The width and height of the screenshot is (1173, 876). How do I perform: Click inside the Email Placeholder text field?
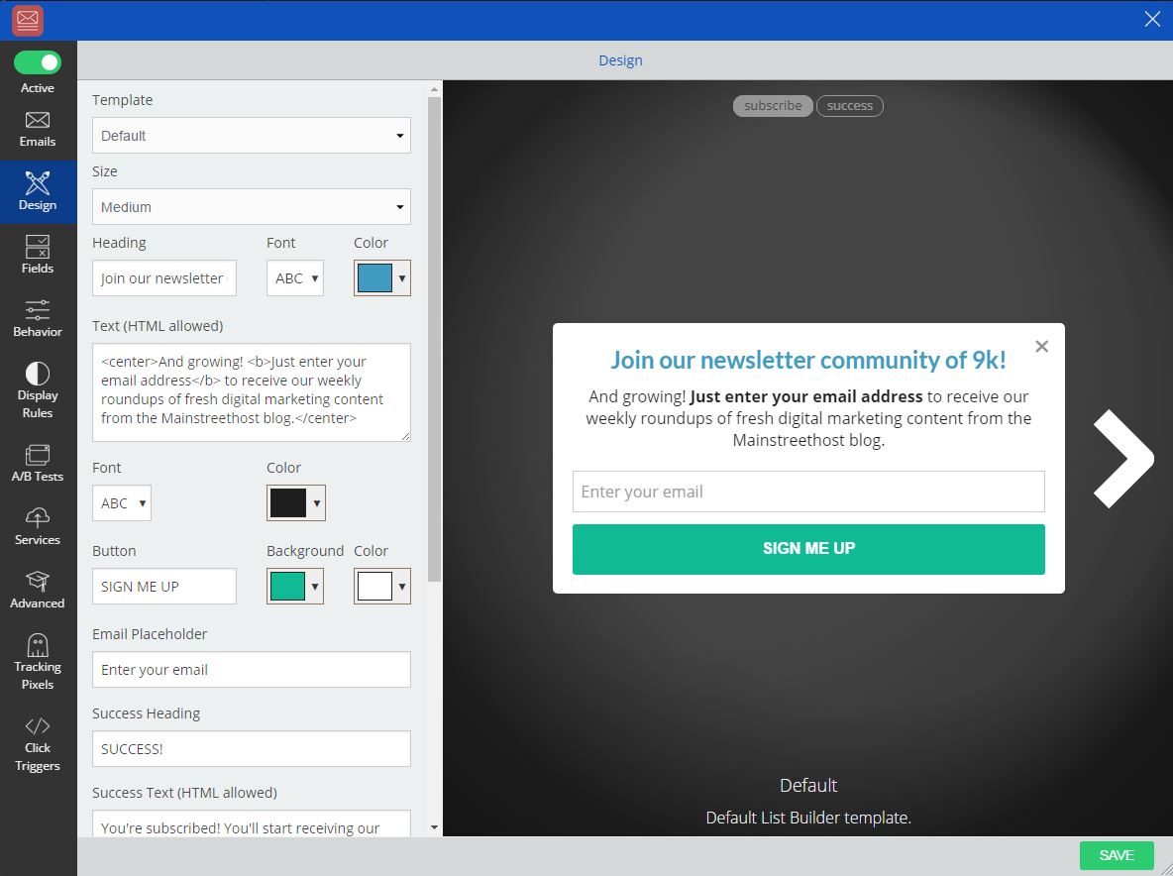[251, 669]
